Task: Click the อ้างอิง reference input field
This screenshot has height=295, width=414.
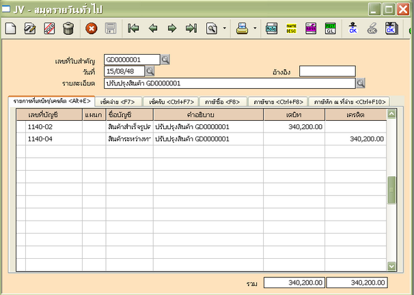Action: click(x=327, y=71)
